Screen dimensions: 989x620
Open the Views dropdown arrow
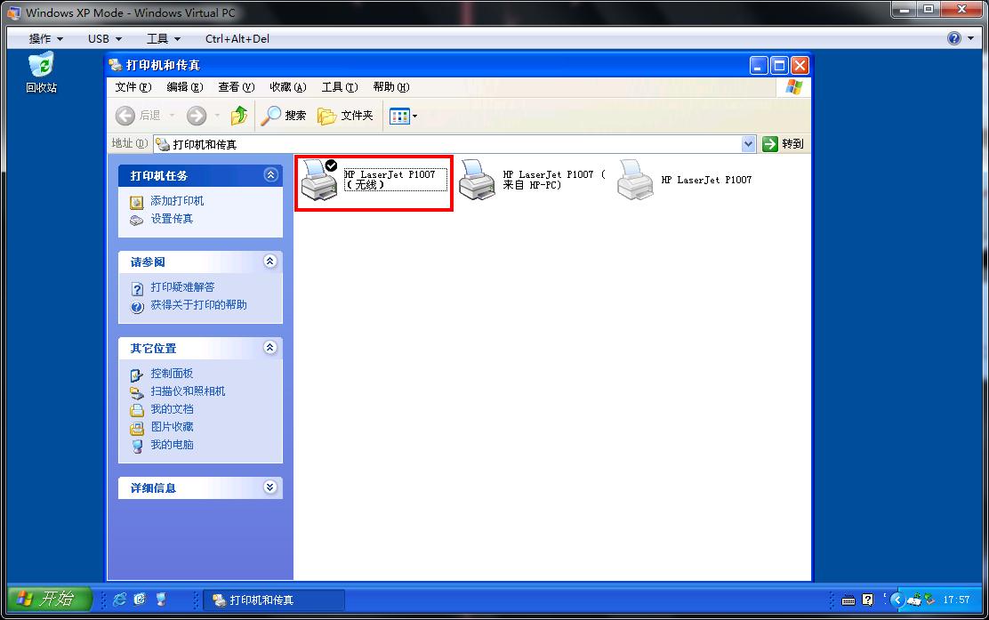414,116
